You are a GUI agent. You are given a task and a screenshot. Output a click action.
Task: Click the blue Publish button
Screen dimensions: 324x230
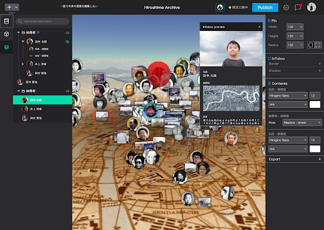coord(265,8)
